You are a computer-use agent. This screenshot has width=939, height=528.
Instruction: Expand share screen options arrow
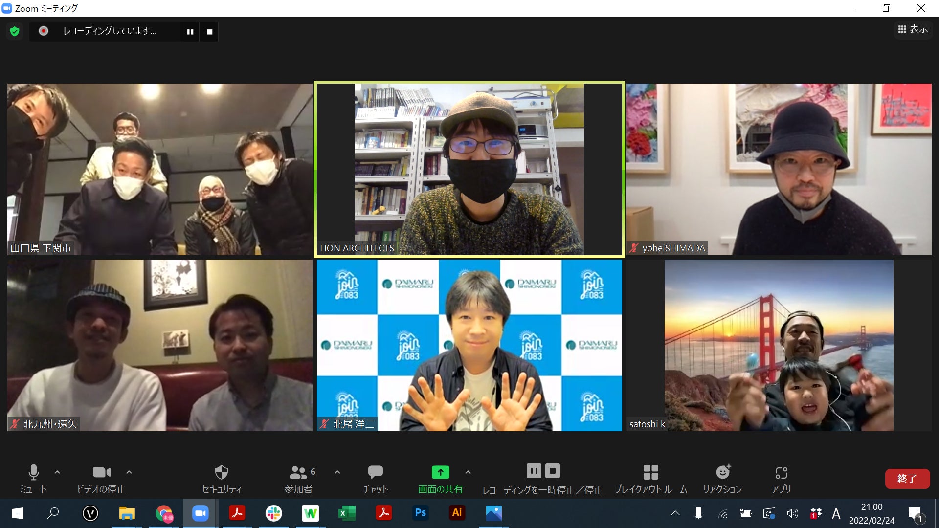(x=468, y=472)
